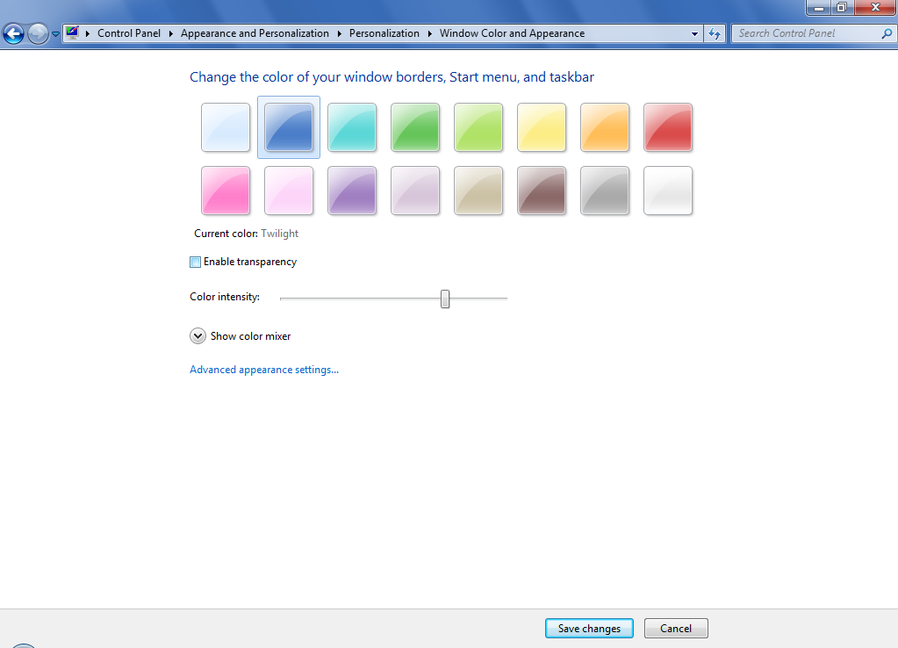Expand arrow after Appearance and Personalization

click(x=339, y=33)
